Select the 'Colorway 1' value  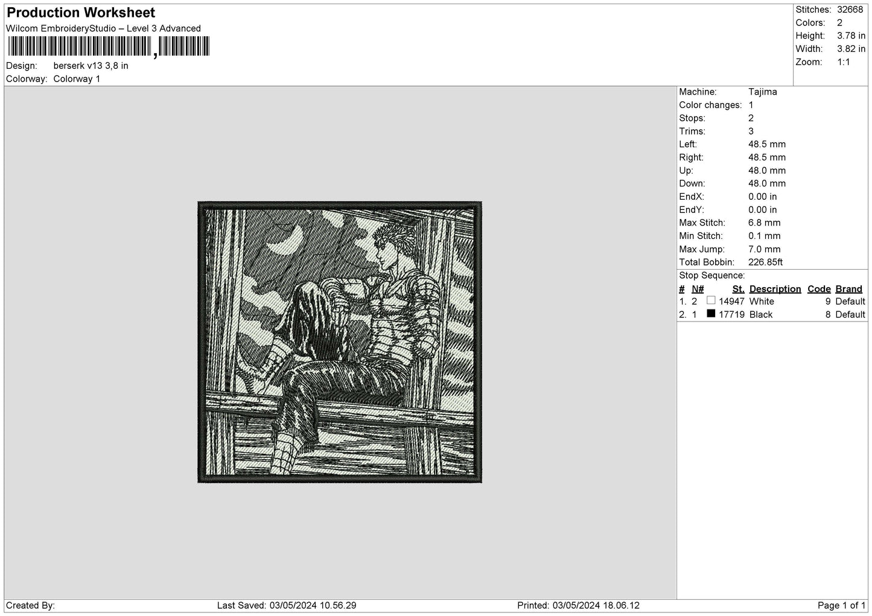point(77,79)
